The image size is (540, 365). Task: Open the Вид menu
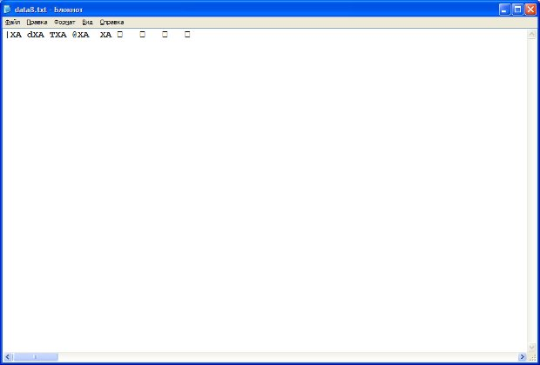point(87,22)
